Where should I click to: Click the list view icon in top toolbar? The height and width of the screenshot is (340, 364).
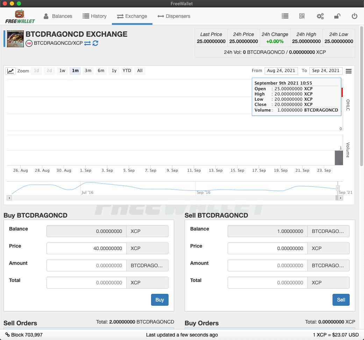[285, 16]
